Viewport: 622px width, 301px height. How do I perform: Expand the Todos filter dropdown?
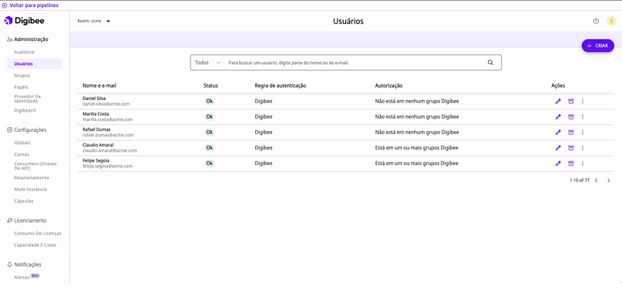(x=208, y=63)
